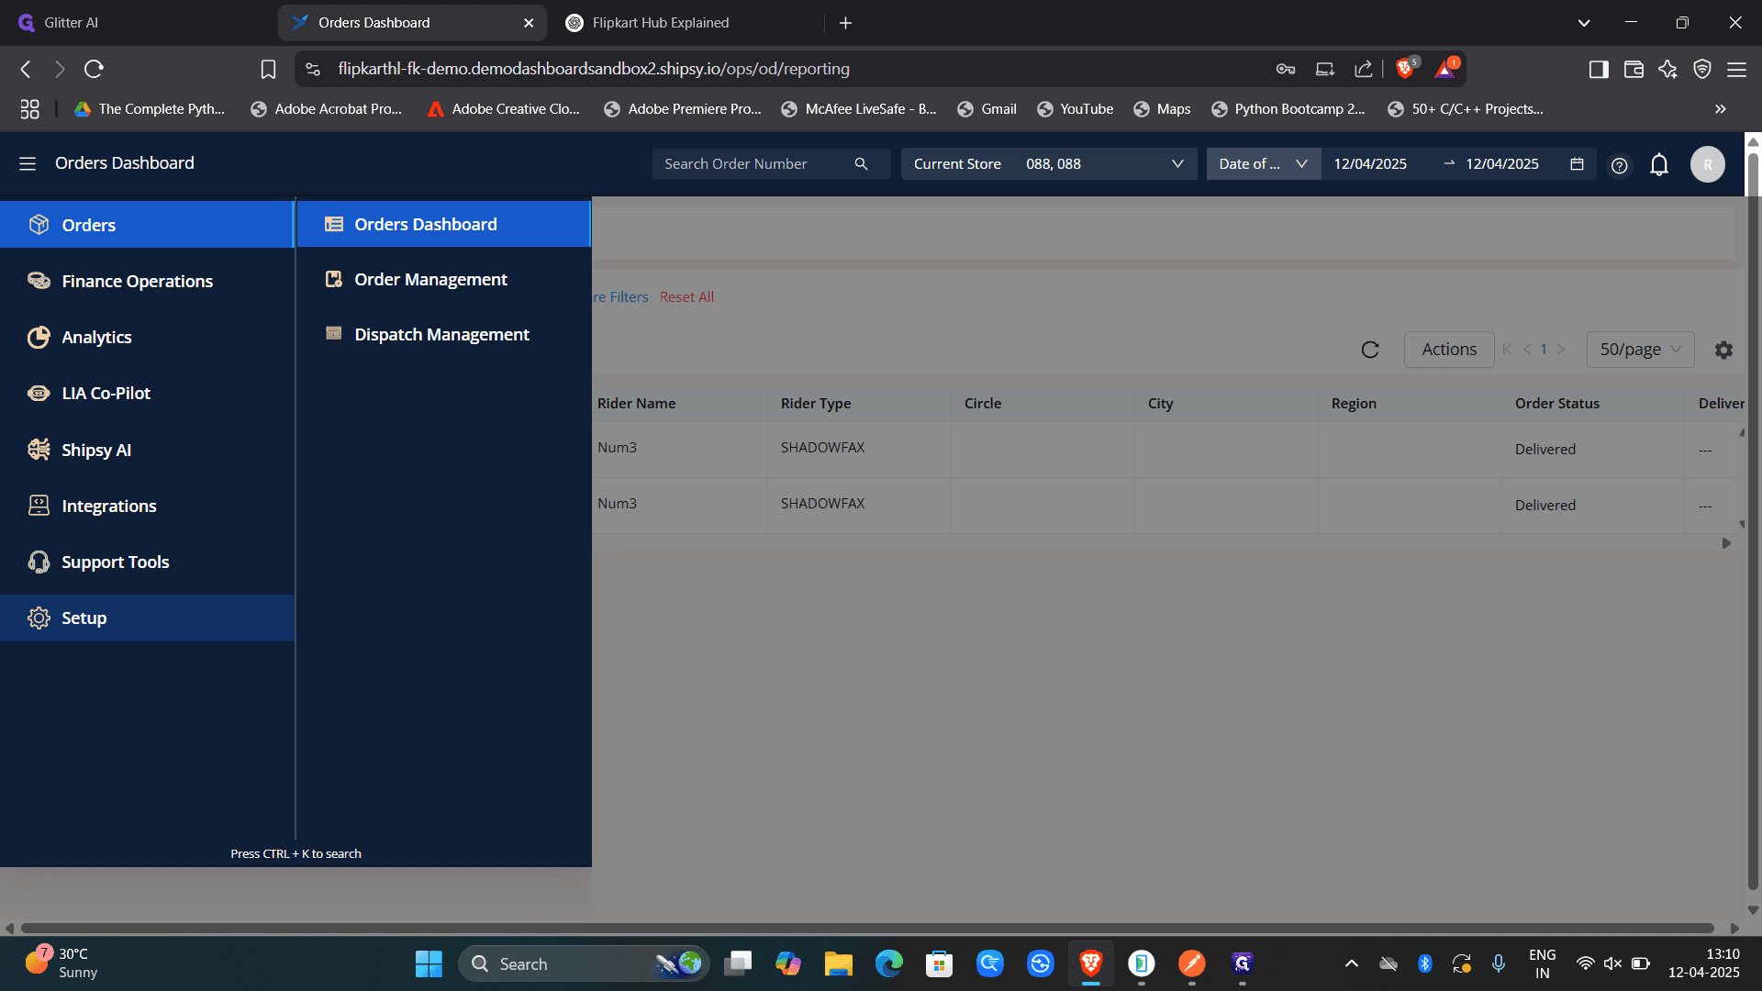Viewport: 1762px width, 991px height.
Task: Click Reset All link
Action: [x=686, y=297]
